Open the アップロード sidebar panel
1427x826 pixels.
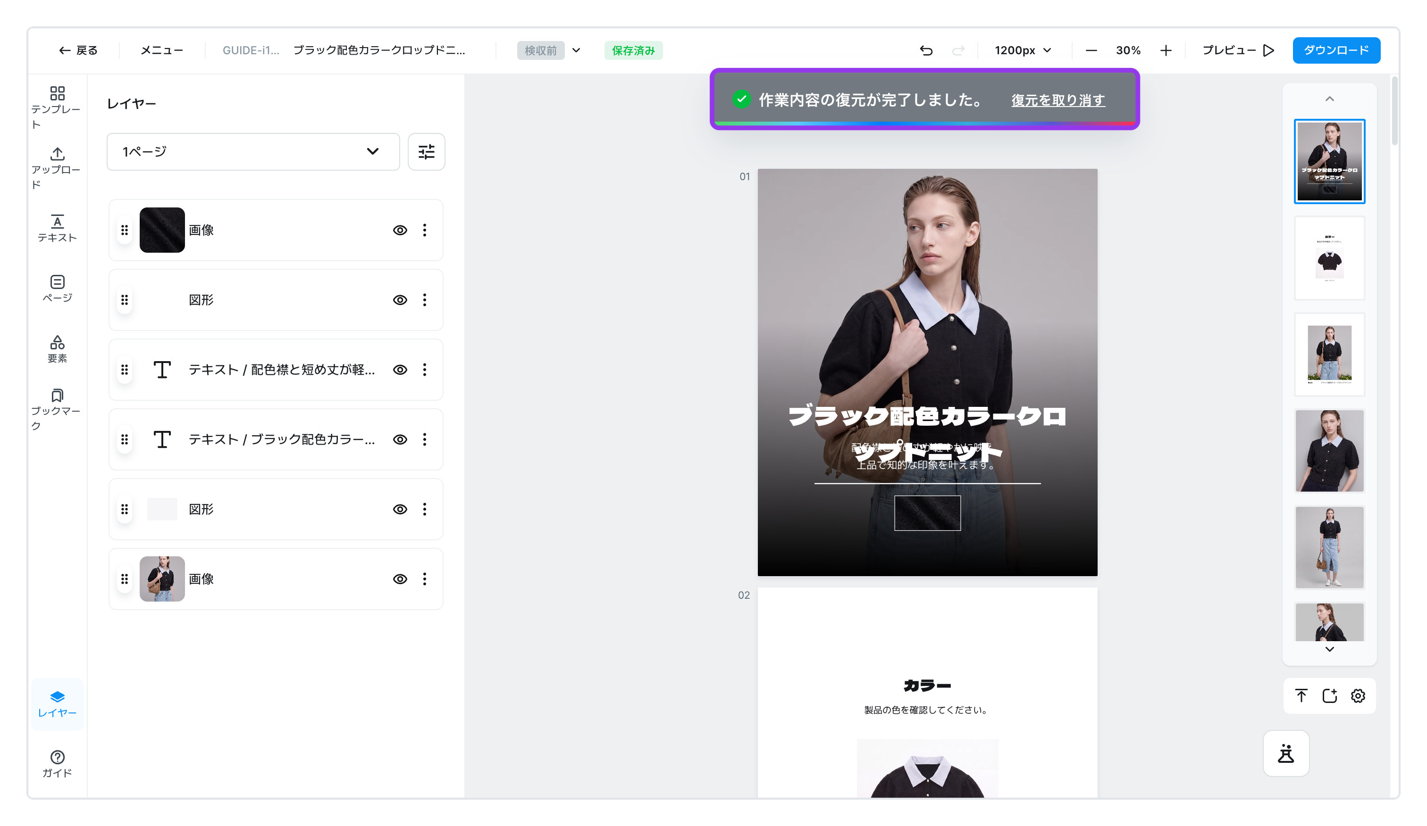[x=57, y=168]
